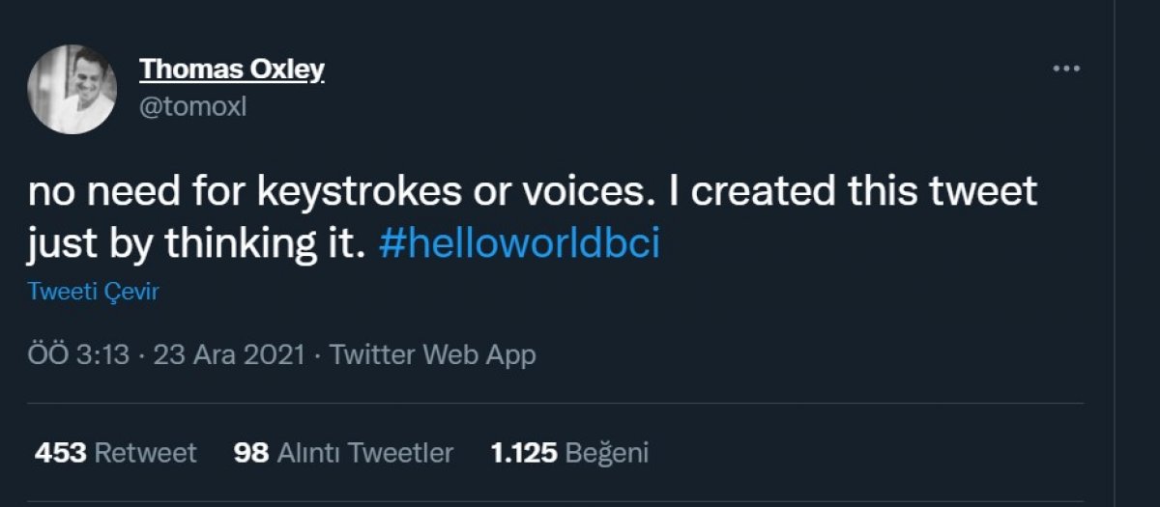This screenshot has height=507, width=1160.
Task: Click the 23 Ara 2021 date
Action: [230, 354]
